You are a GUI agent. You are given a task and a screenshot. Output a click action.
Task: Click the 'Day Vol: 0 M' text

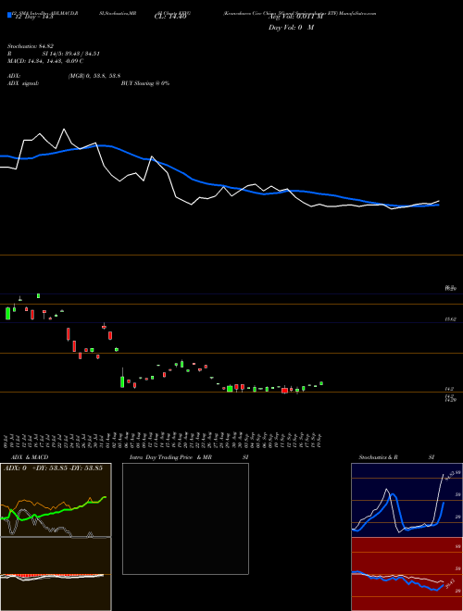291,28
